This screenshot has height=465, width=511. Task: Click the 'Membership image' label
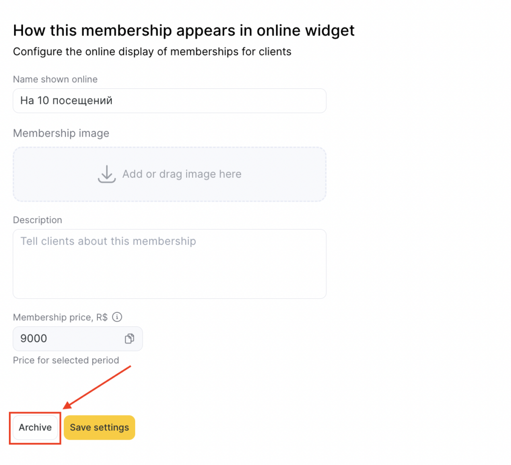[x=61, y=133]
